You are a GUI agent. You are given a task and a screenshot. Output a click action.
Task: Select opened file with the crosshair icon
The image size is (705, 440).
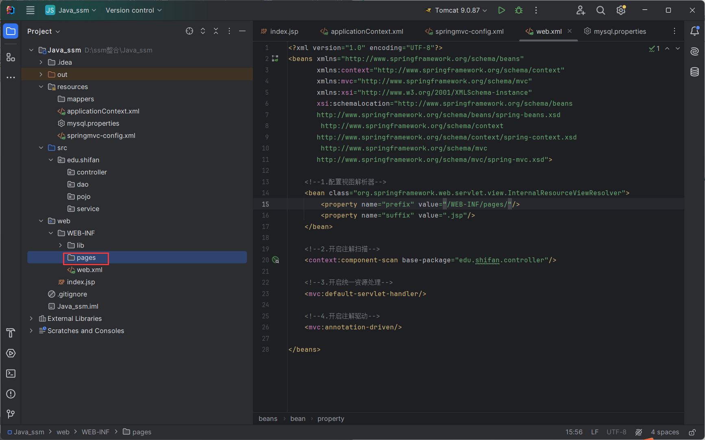189,31
